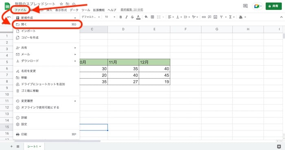Toggle strikethrough formatting
Image resolution: width=285 pixels, height=150 pixels.
click(x=132, y=17)
